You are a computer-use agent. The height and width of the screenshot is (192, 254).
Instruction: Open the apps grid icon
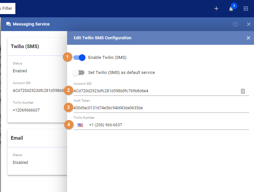[246, 9]
